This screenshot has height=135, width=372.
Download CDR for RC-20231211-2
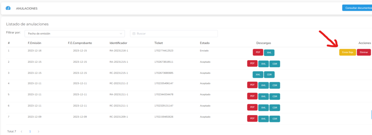[275, 85]
